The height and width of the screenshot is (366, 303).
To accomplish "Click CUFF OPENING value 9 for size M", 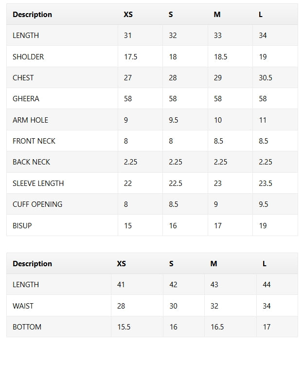I will coord(216,204).
